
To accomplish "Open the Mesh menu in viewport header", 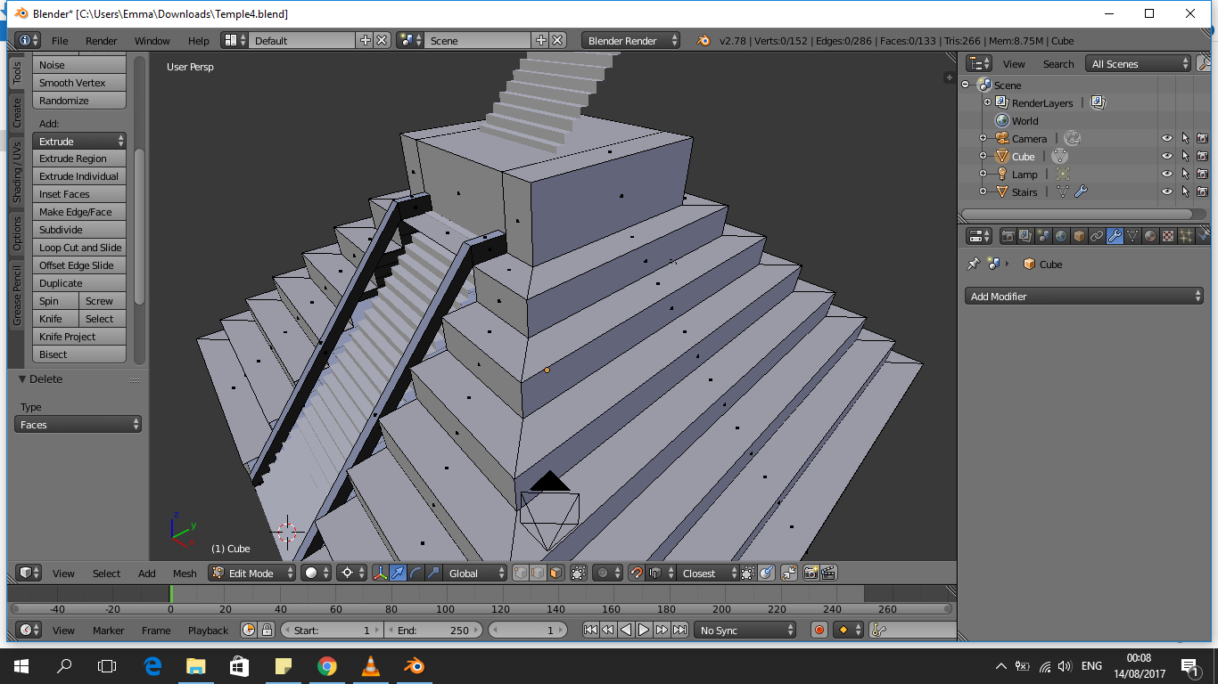I will [185, 574].
